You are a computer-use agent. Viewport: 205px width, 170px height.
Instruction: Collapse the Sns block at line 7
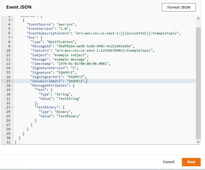[x=12, y=38]
